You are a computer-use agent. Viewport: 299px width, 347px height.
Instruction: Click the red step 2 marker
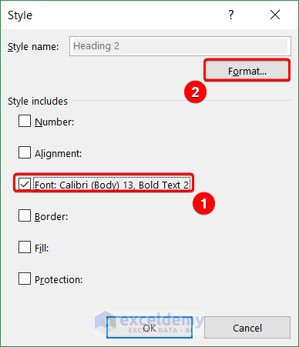point(195,92)
